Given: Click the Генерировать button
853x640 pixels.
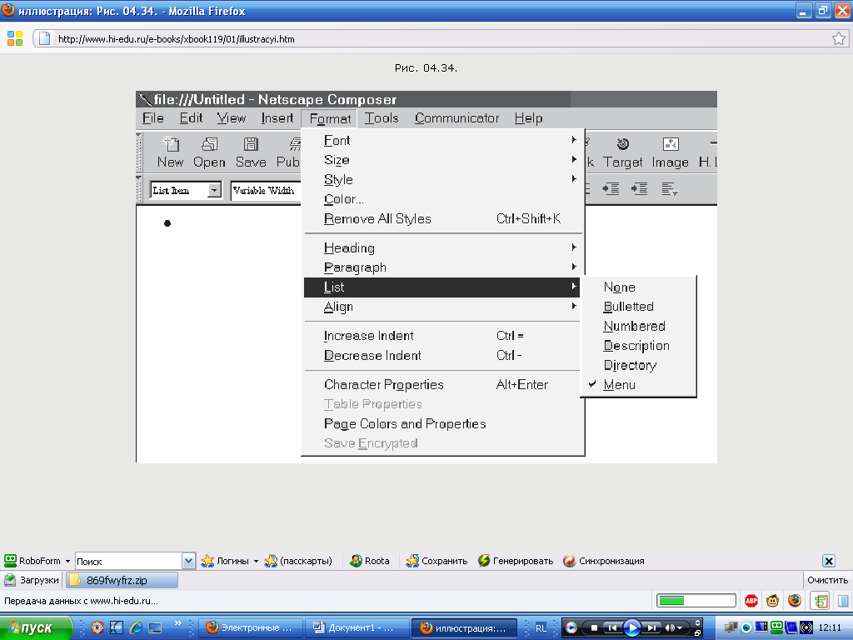Looking at the screenshot, I should click(x=515, y=561).
